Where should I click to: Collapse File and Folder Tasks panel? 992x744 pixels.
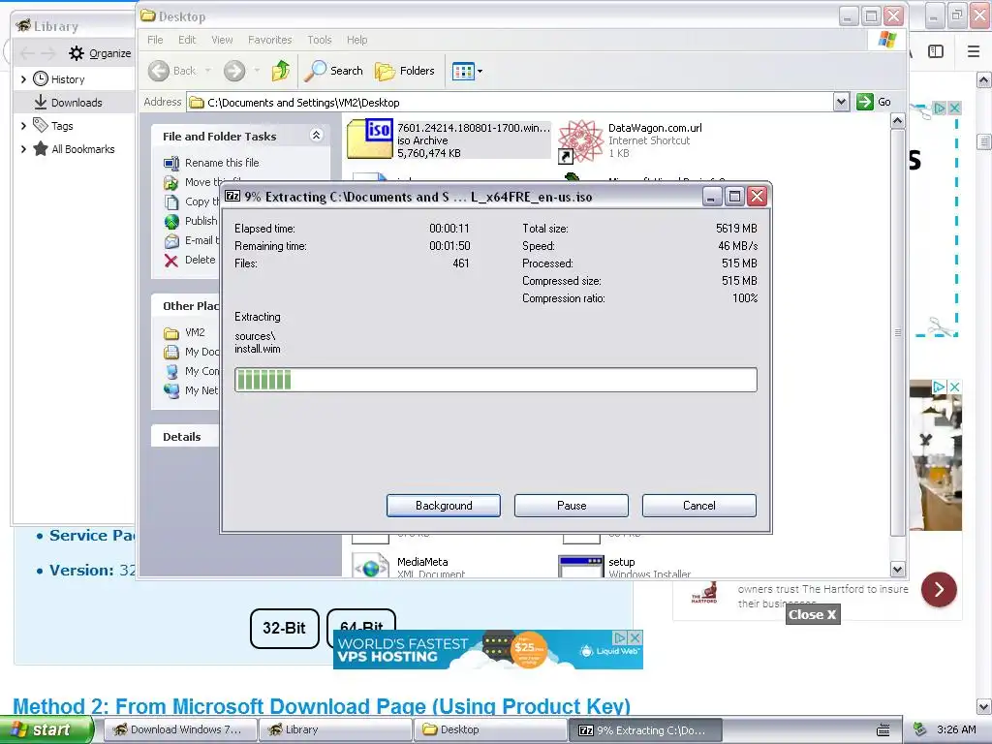coord(317,136)
